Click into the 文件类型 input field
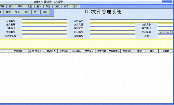This screenshot has height=105, width=174. 113,25
